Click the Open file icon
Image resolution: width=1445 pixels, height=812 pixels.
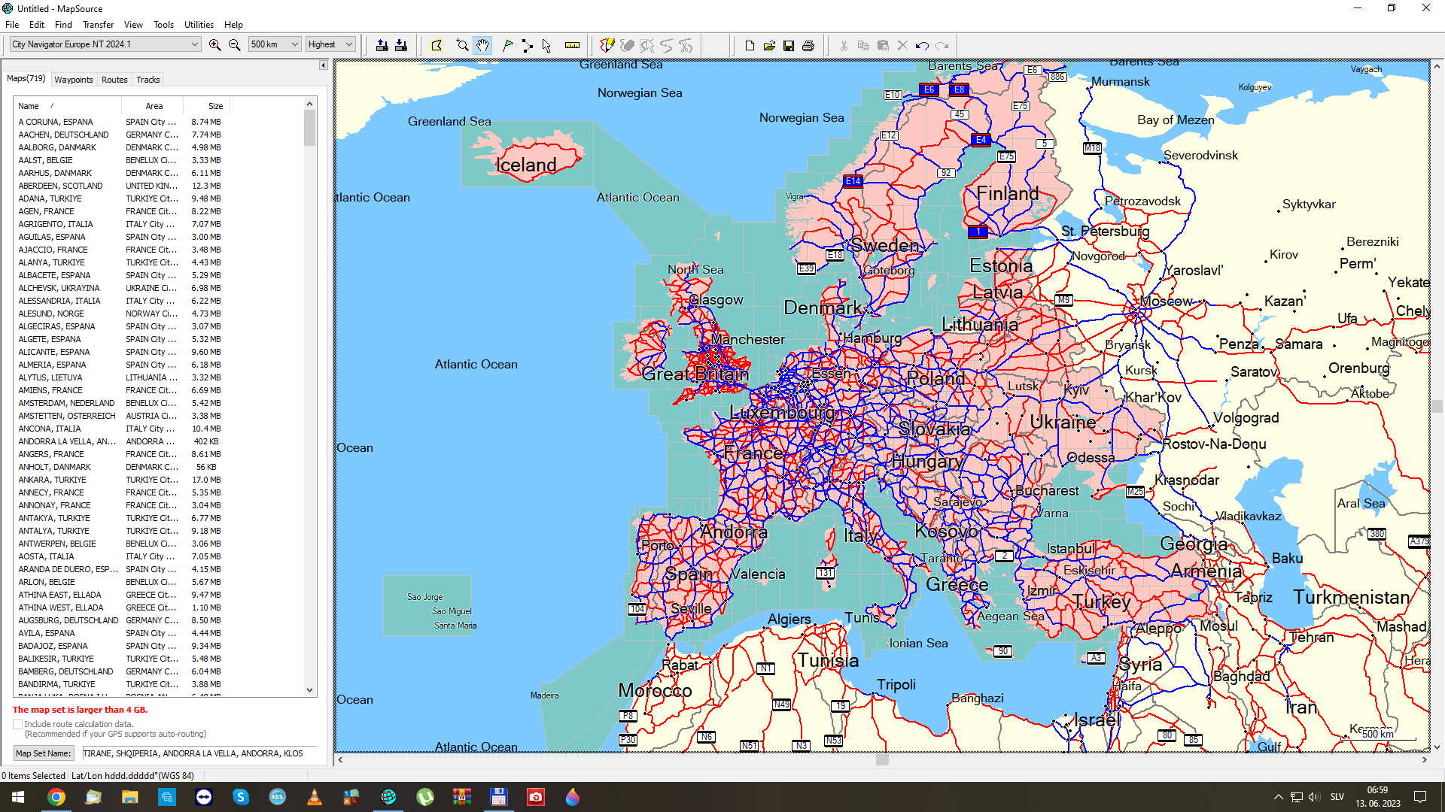(769, 45)
